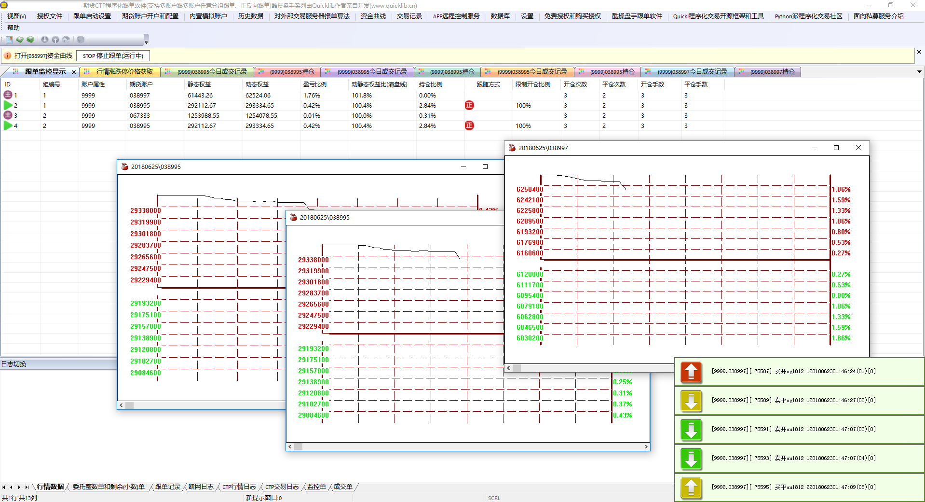Click title icon of back 20180625\038995 window
Viewport: 925px width, 502px height.
click(x=125, y=167)
